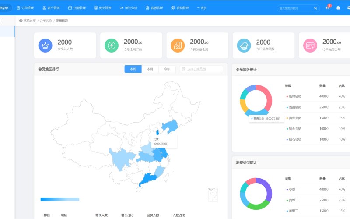Select the 本月 tab
The image size is (350, 219).
(x=150, y=69)
